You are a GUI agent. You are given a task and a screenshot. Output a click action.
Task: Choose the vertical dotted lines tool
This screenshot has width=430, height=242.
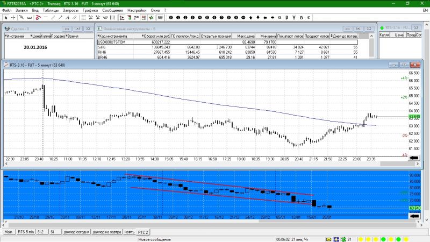(112, 18)
